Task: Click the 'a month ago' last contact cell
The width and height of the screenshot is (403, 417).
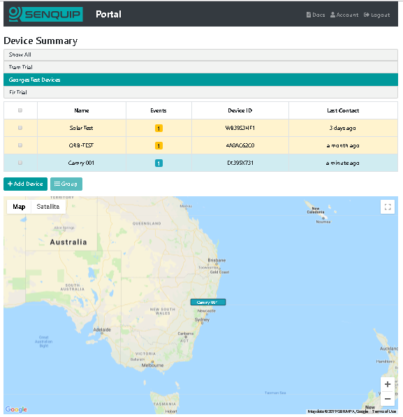Action: (x=343, y=145)
